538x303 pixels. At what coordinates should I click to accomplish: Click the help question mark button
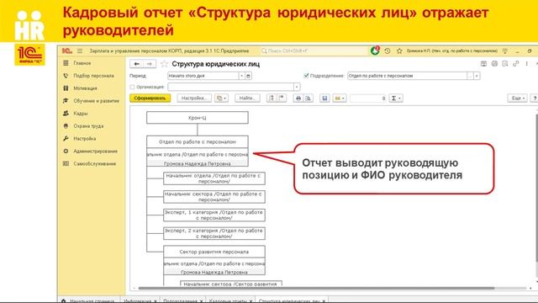(535, 98)
